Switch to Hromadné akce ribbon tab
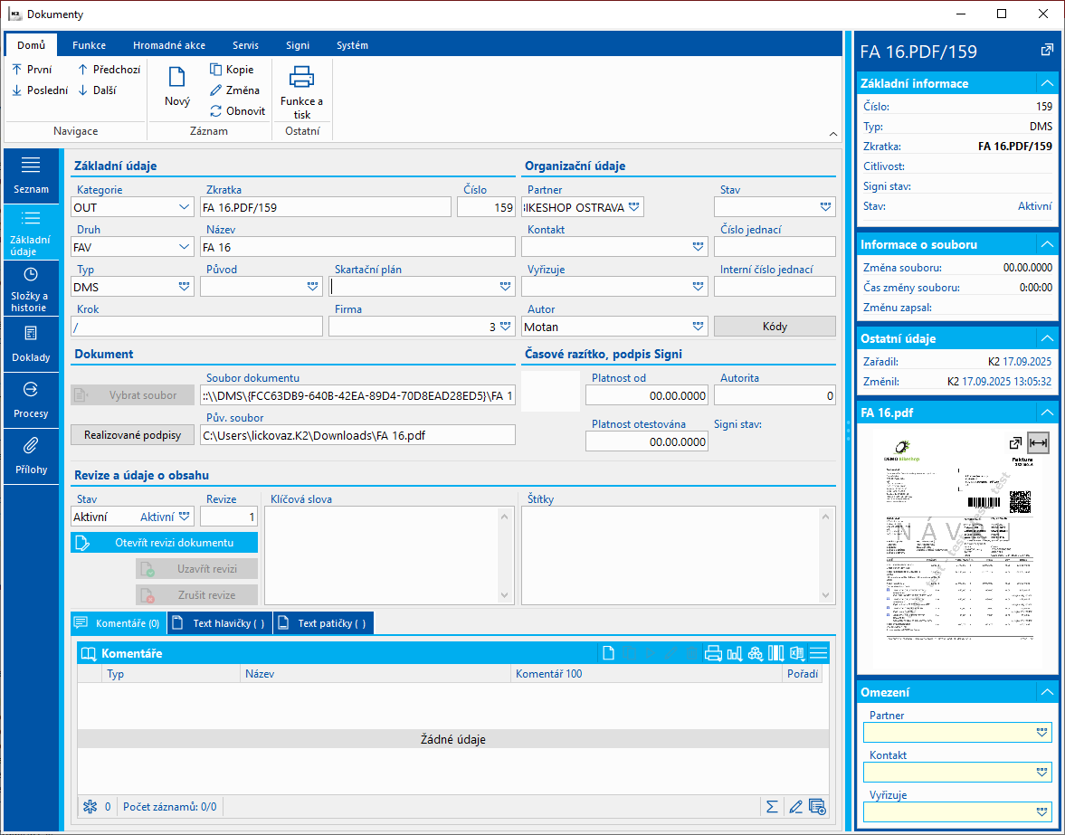This screenshot has width=1065, height=835. 168,45
